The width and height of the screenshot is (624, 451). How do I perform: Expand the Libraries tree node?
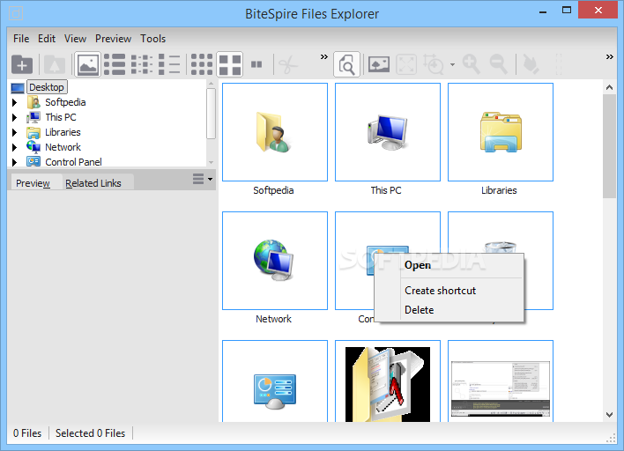(x=15, y=132)
